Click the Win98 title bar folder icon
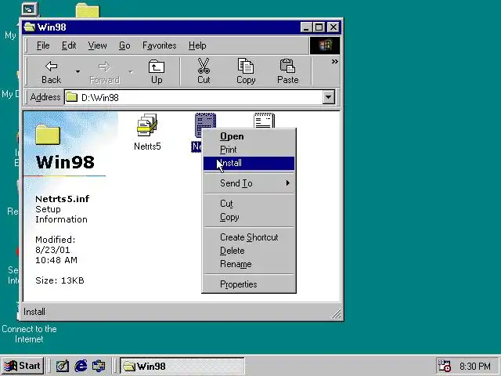The width and height of the screenshot is (501, 376). pos(30,27)
